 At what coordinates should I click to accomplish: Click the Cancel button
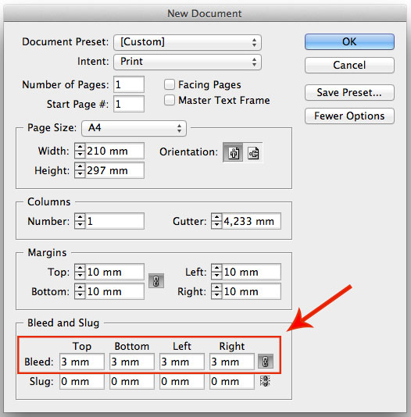point(349,65)
